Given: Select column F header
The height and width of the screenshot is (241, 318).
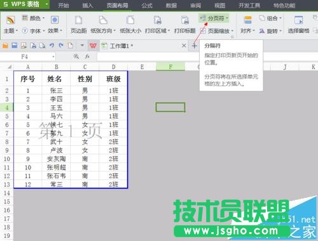Looking at the screenshot, I should point(170,67).
